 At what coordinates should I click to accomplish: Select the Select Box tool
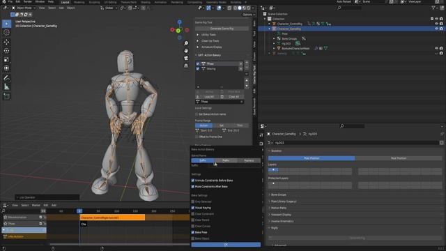pyautogui.click(x=6, y=24)
